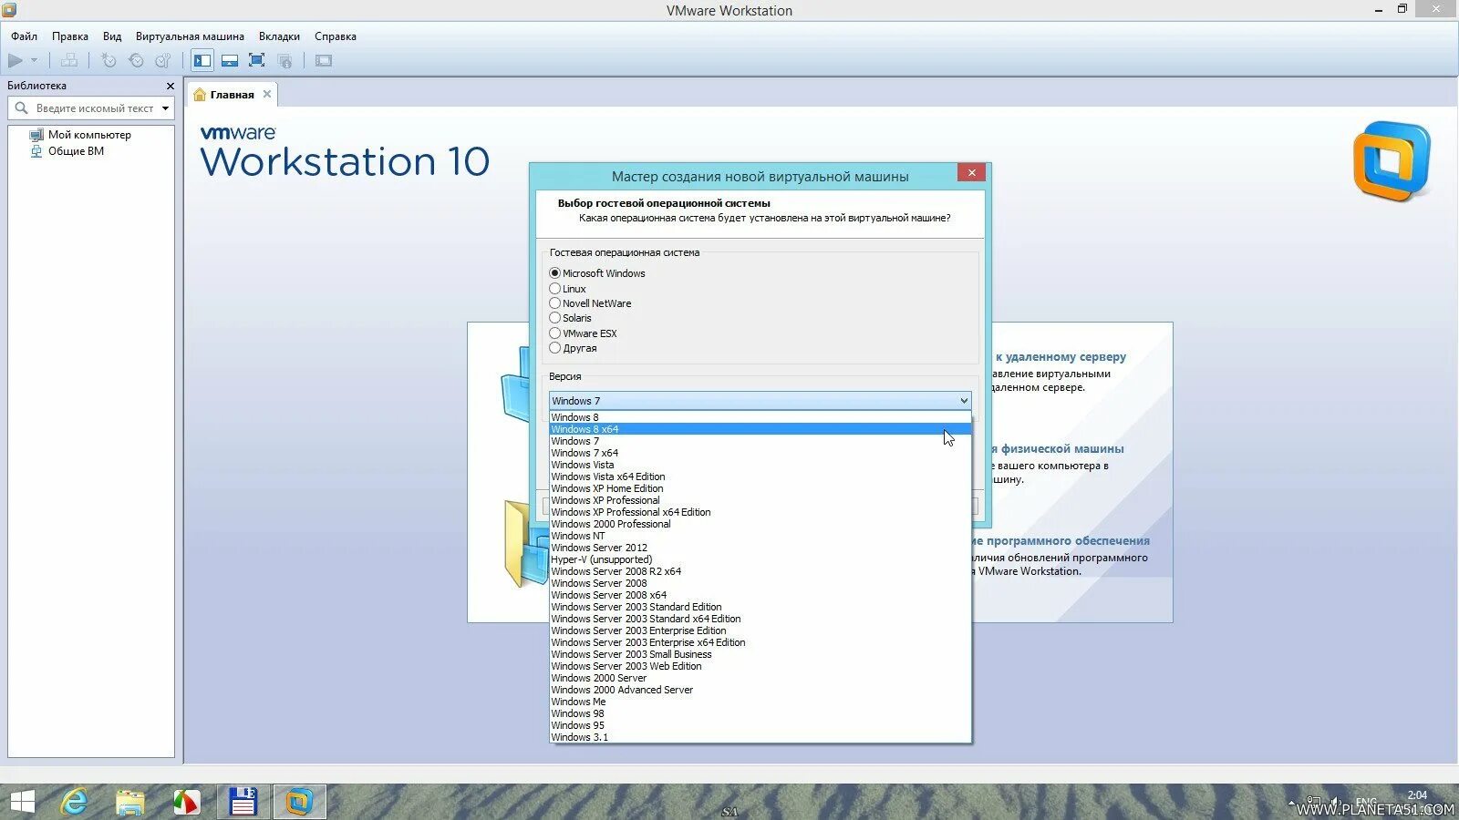Open the red-green fan icon on the taskbar
The width and height of the screenshot is (1459, 820).
coord(186,802)
